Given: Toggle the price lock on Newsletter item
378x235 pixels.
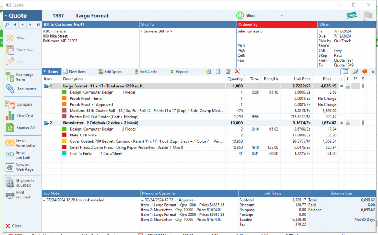Looking at the screenshot, I should click(x=348, y=122).
